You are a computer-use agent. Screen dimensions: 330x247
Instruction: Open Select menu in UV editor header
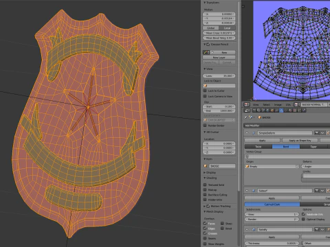(266, 104)
